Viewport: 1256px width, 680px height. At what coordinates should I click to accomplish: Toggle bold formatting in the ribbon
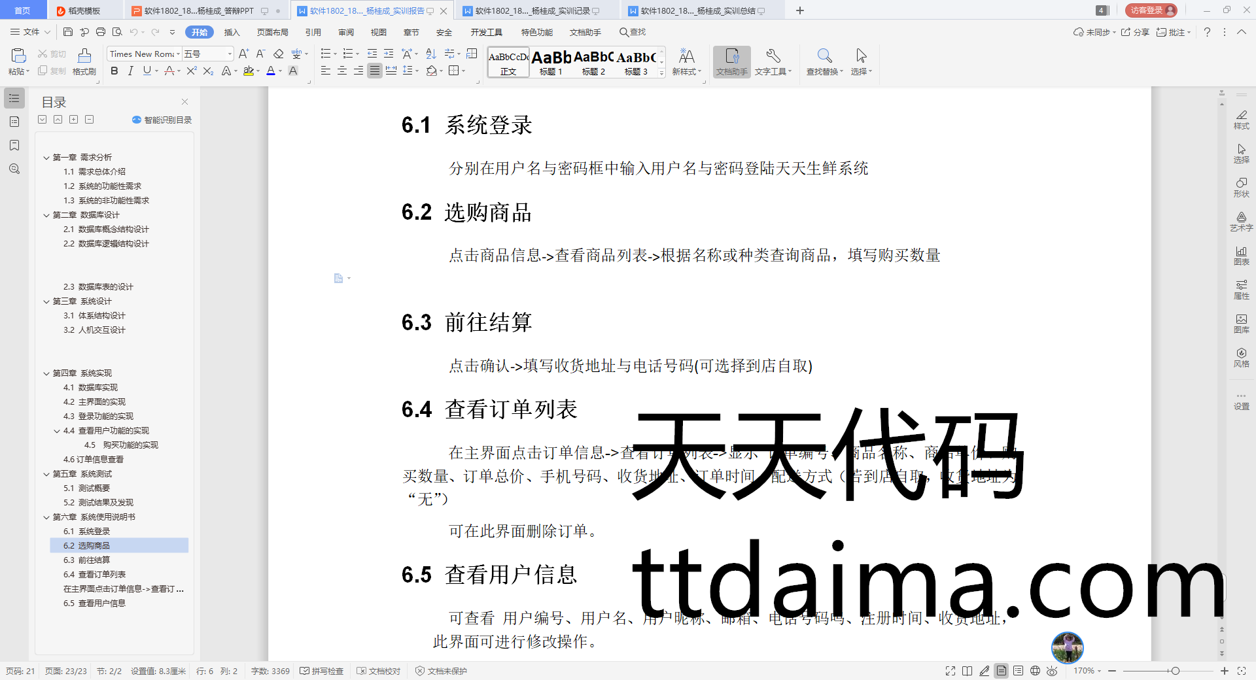coord(114,71)
